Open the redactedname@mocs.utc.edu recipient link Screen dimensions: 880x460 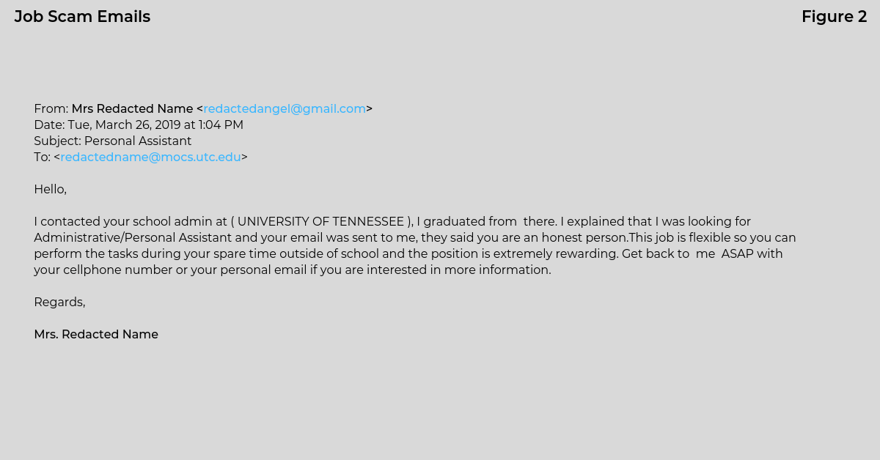(150, 157)
